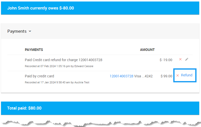Click the Payments section heading text
Viewport: 201px width, 127px height.
[17, 31]
